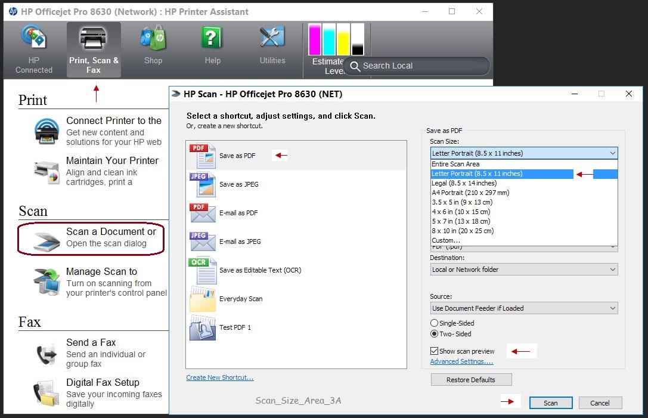This screenshot has height=418, width=648.
Task: Choose 3.5 x 5 in scan size
Action: (x=524, y=202)
